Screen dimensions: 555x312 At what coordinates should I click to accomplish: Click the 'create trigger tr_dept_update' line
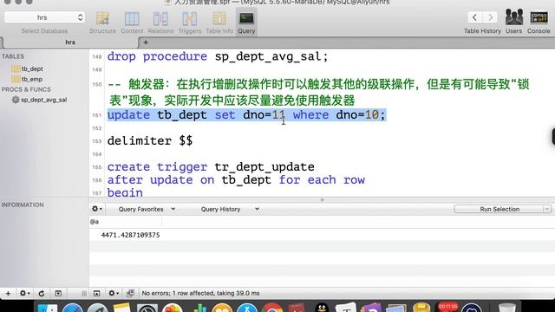point(211,167)
